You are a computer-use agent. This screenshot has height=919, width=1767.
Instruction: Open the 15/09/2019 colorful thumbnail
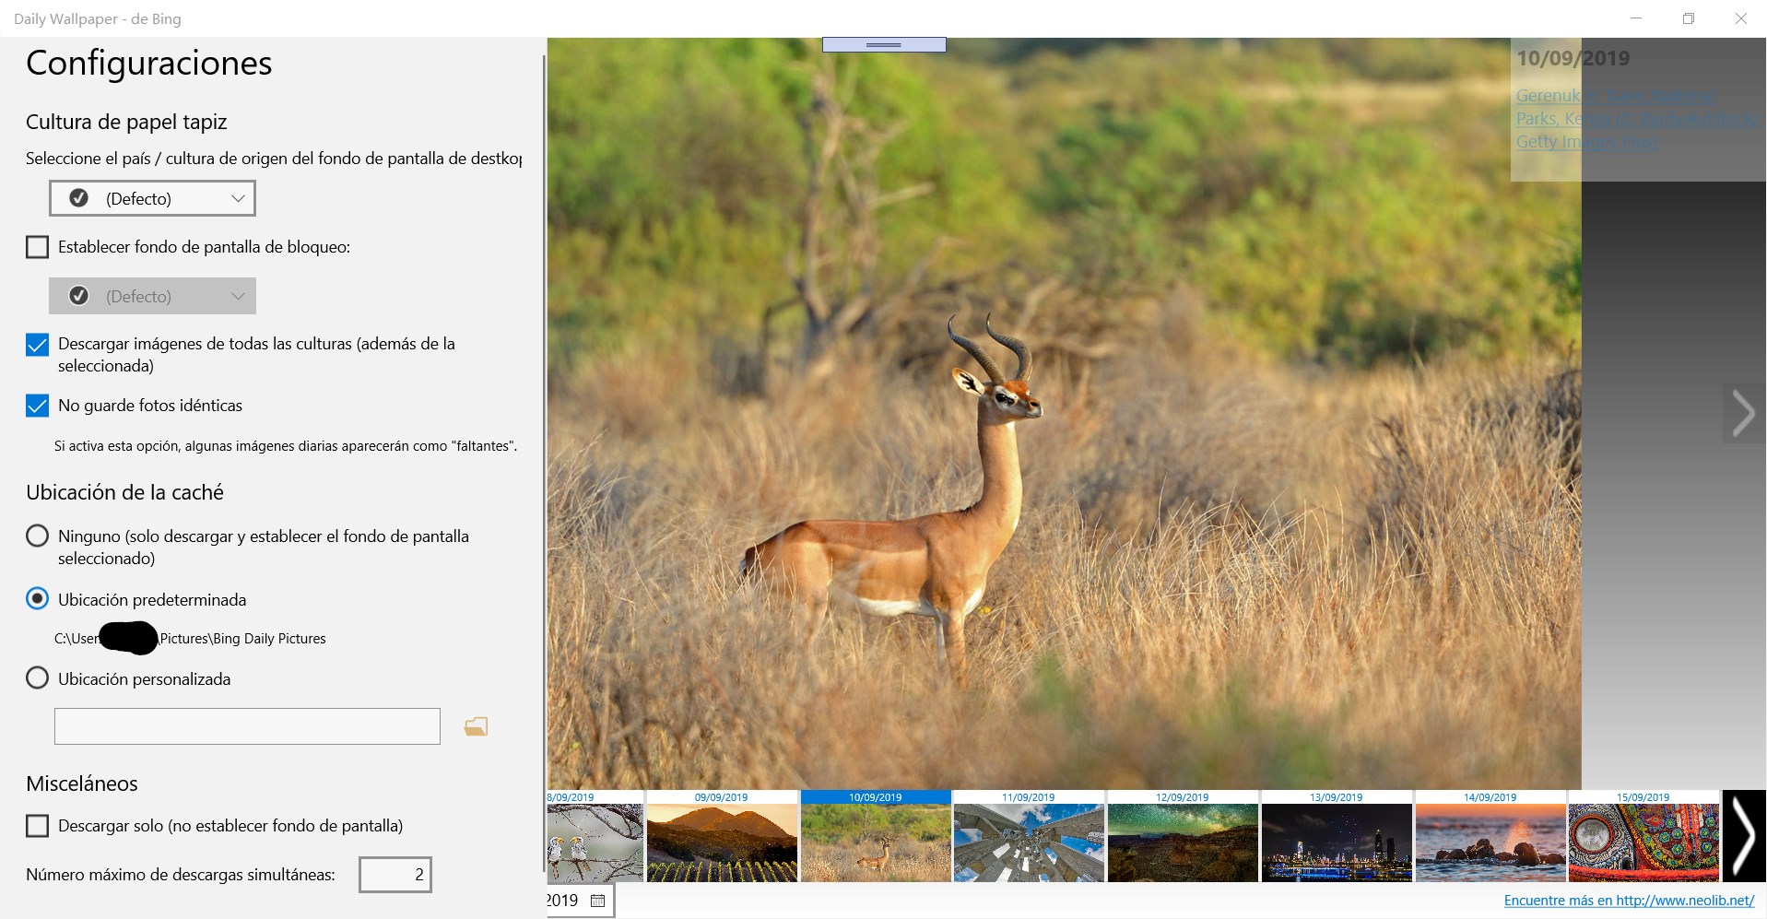point(1643,836)
